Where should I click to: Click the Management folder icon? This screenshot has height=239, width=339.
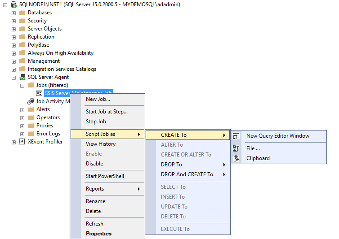coord(22,61)
